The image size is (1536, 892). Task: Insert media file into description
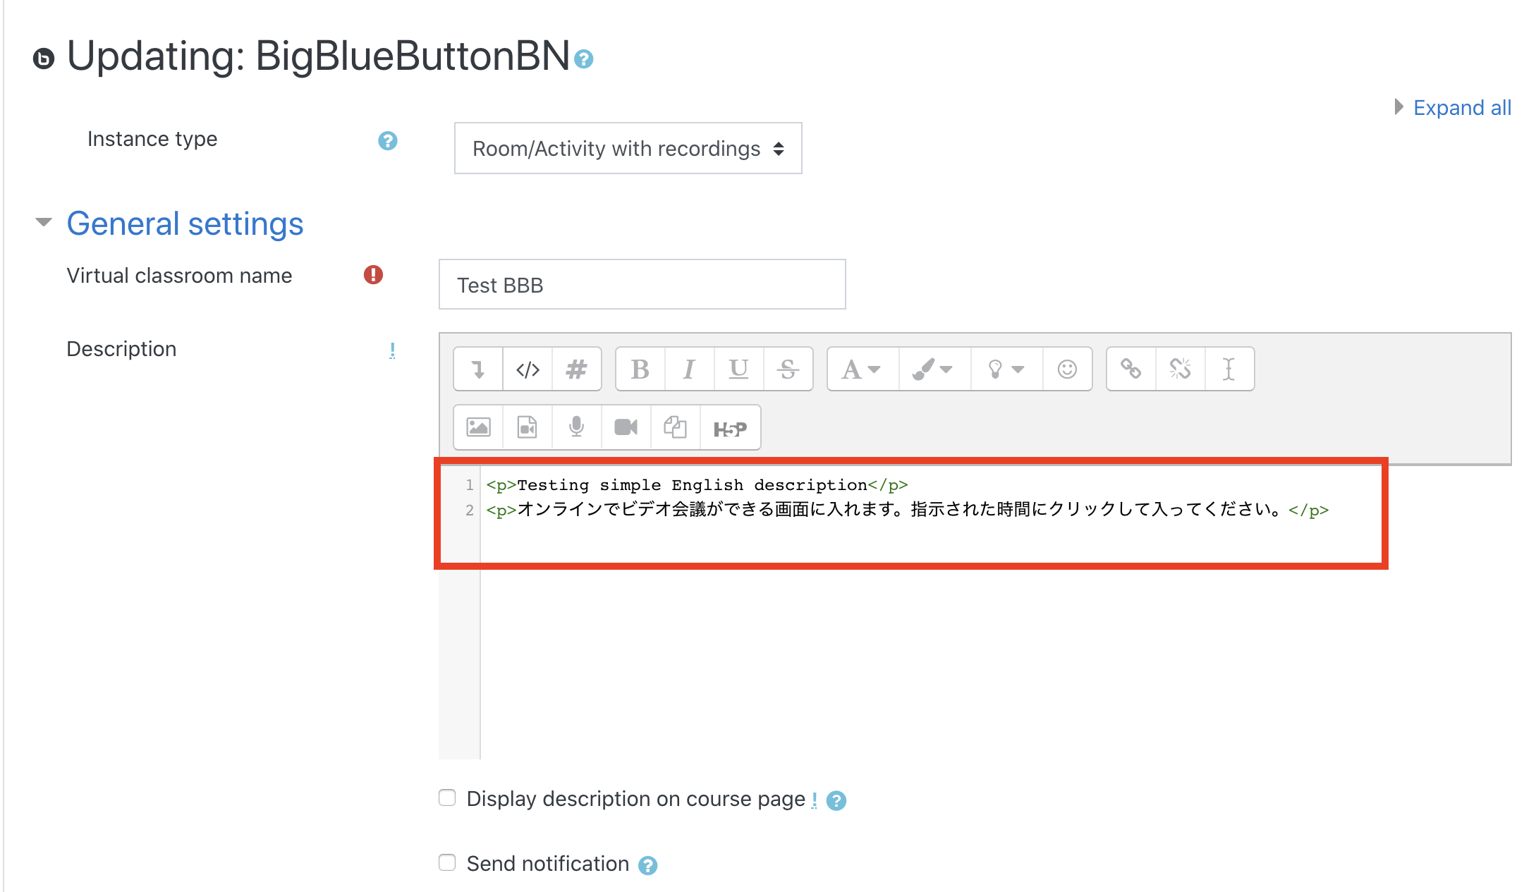pos(528,427)
